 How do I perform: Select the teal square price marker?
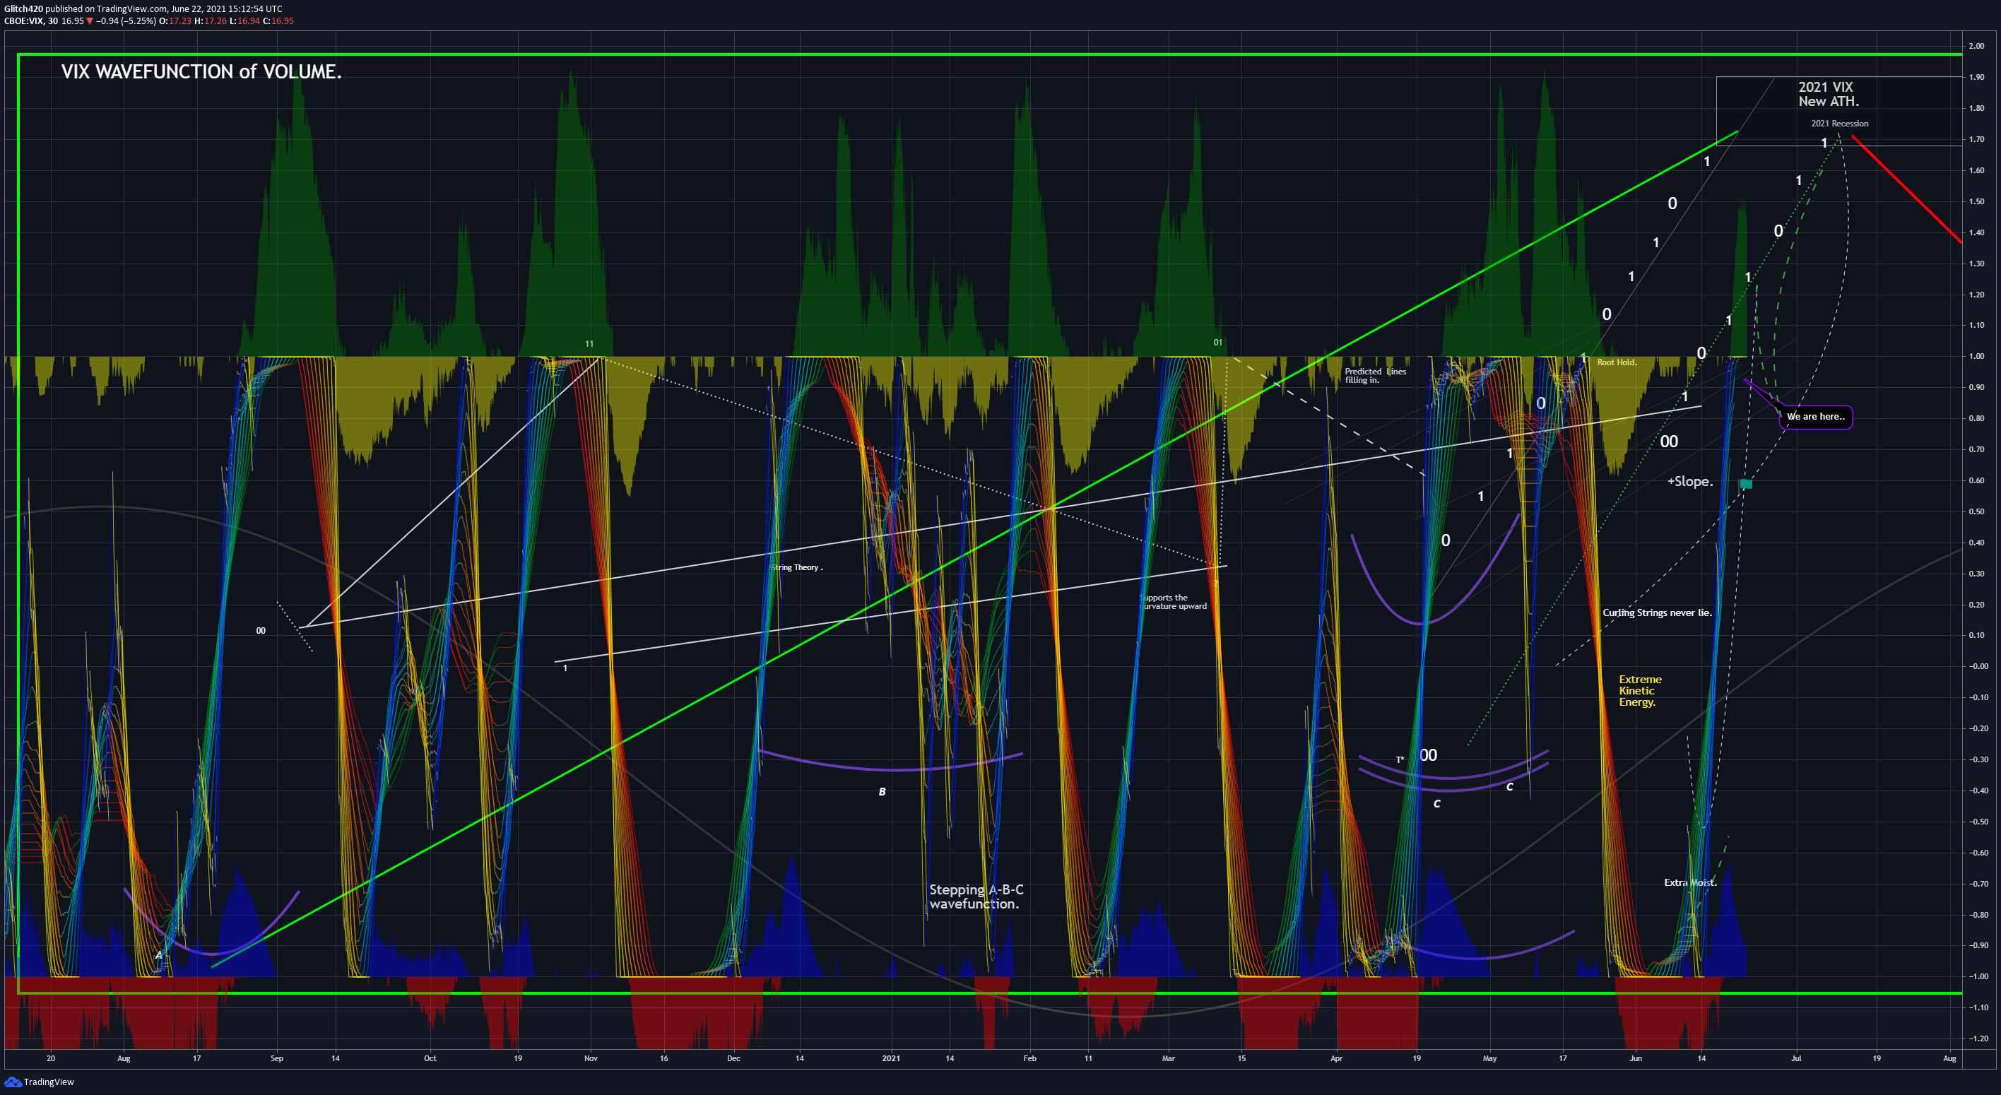1745,484
